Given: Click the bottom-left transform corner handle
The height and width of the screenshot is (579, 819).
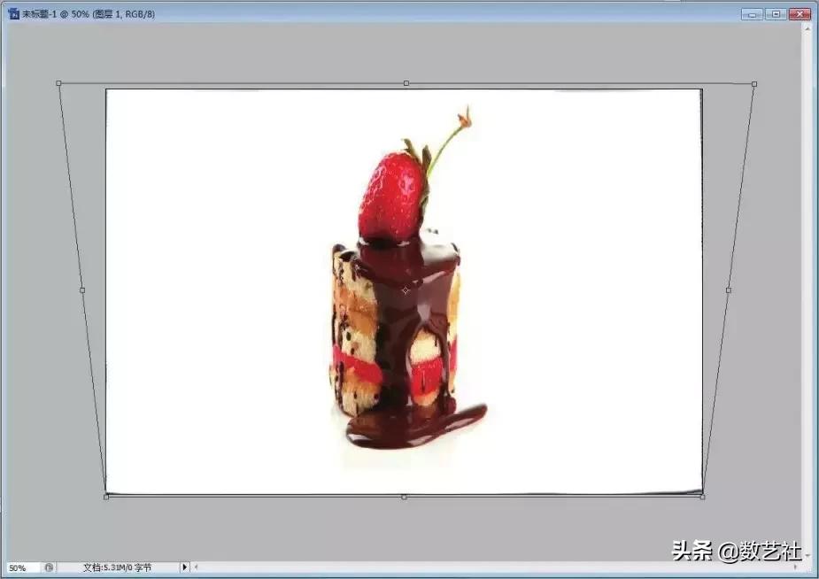Looking at the screenshot, I should coord(106,497).
